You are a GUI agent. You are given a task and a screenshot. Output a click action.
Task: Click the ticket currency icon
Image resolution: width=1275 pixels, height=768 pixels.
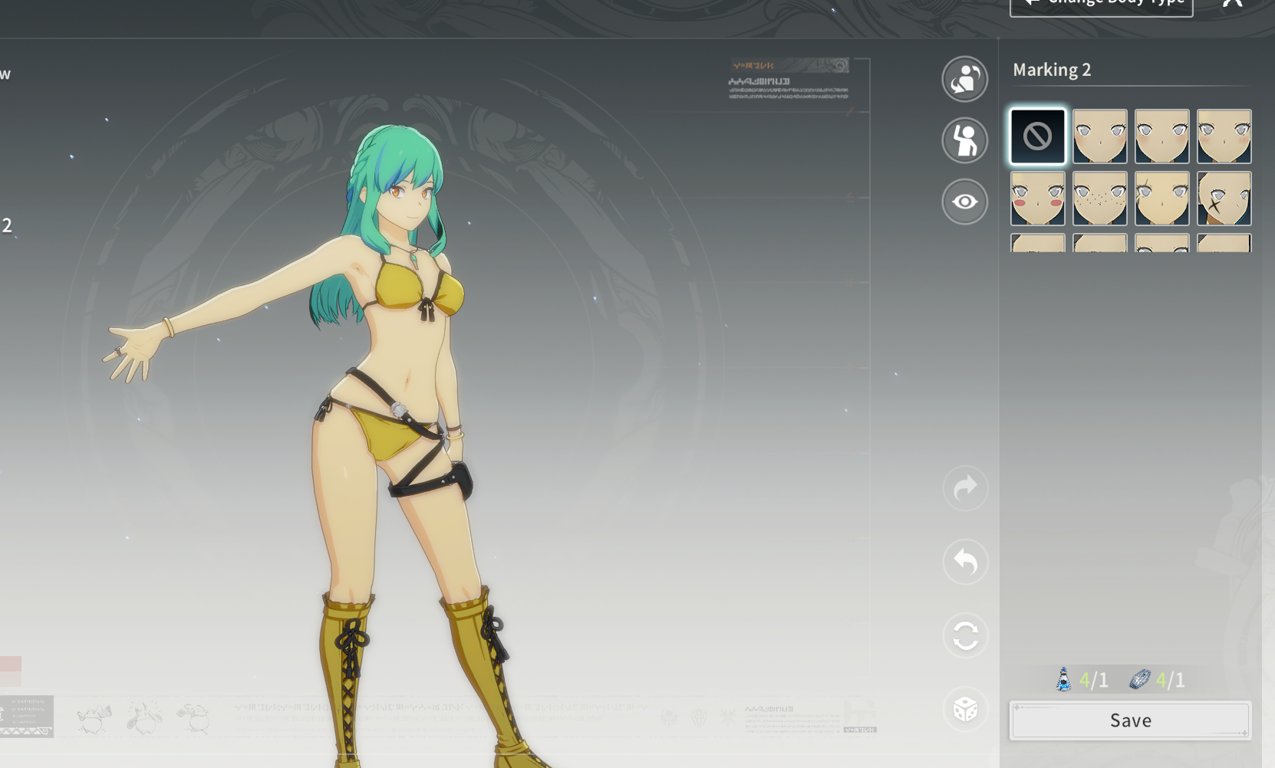tap(1140, 679)
